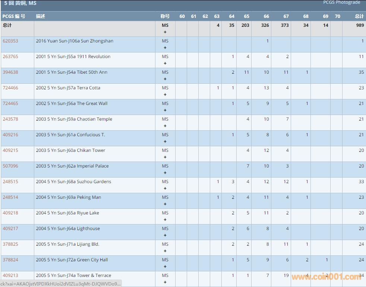
Task: Expand plus sign for Confucious T. row
Action: (x=165, y=141)
